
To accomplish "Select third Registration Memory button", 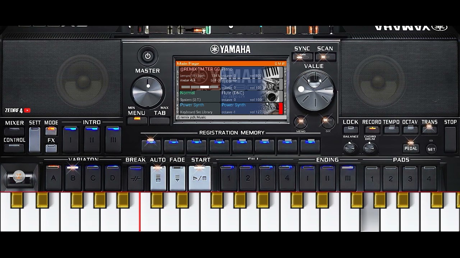I will pos(197,146).
